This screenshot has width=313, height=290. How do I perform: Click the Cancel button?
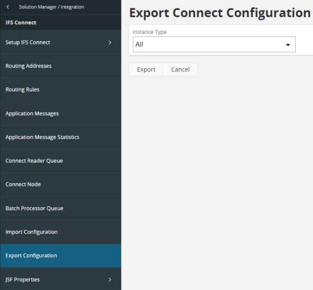tap(180, 70)
